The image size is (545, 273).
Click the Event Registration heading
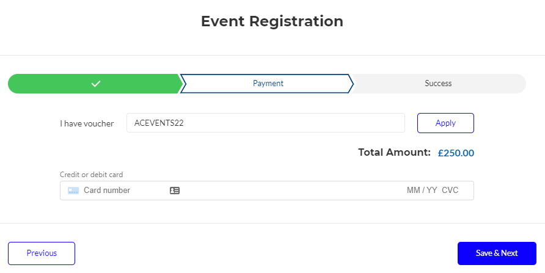(x=272, y=21)
